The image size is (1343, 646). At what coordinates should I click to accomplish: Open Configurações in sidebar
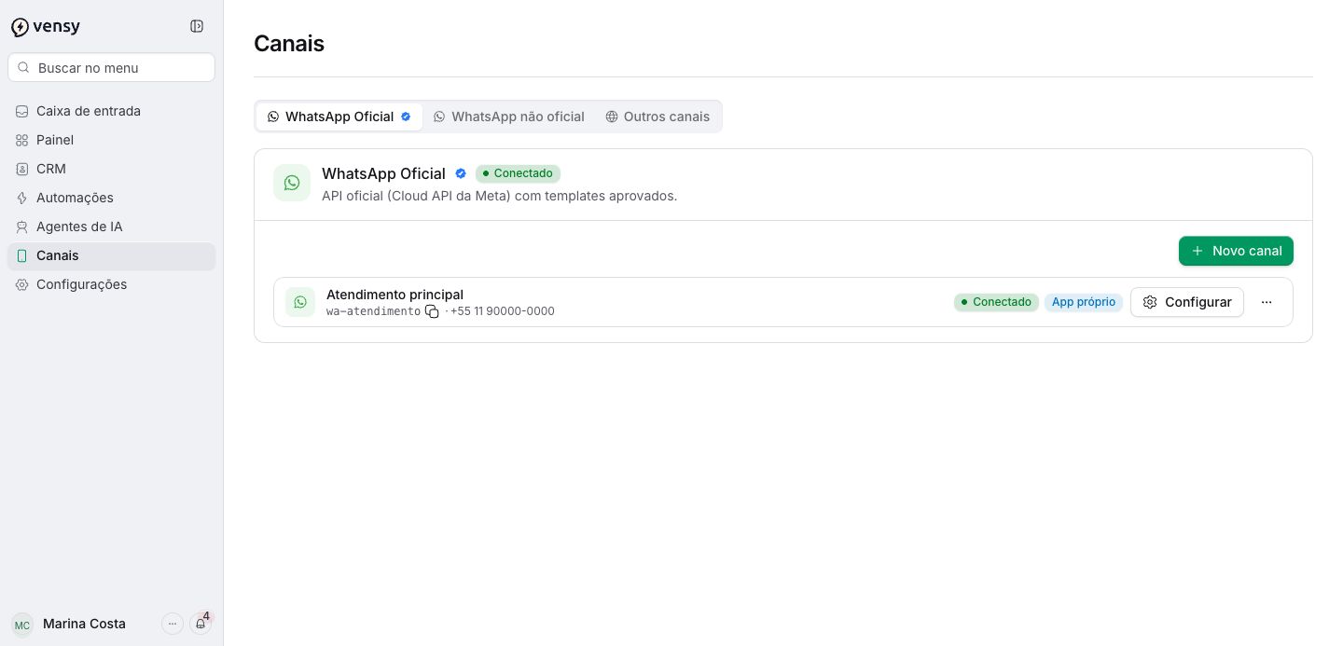coord(112,284)
